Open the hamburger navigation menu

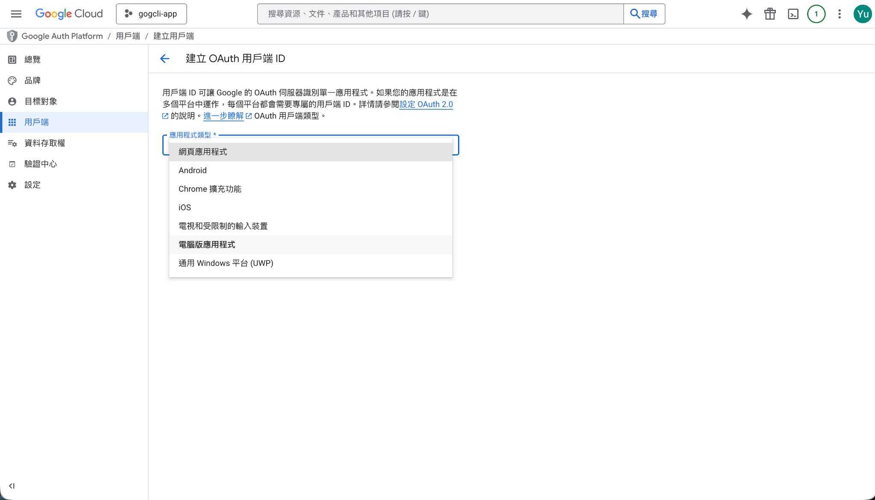[16, 14]
